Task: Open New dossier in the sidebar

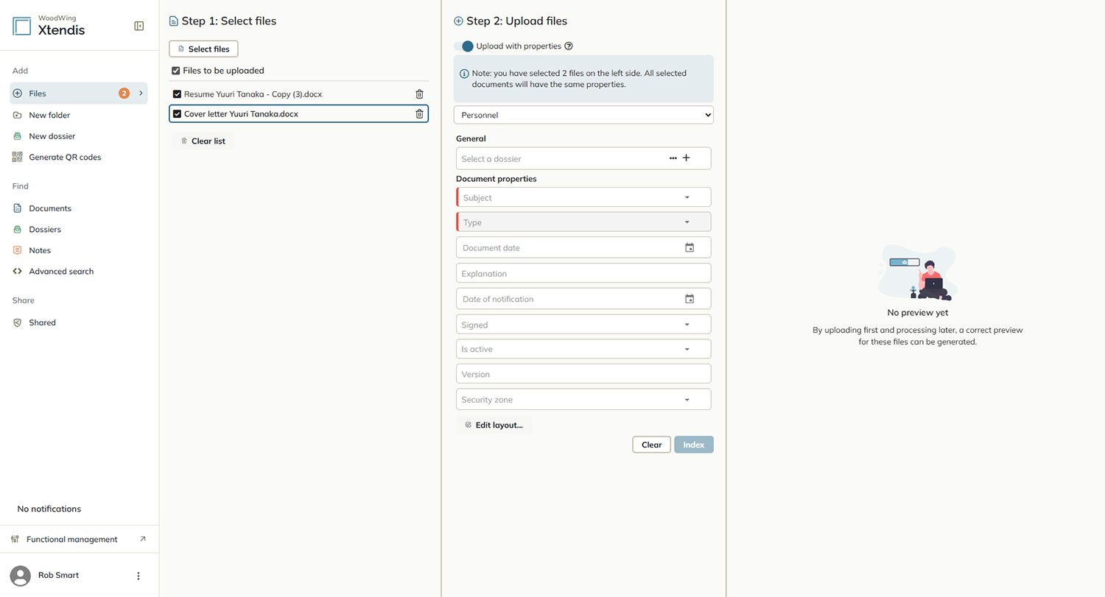Action: tap(52, 136)
